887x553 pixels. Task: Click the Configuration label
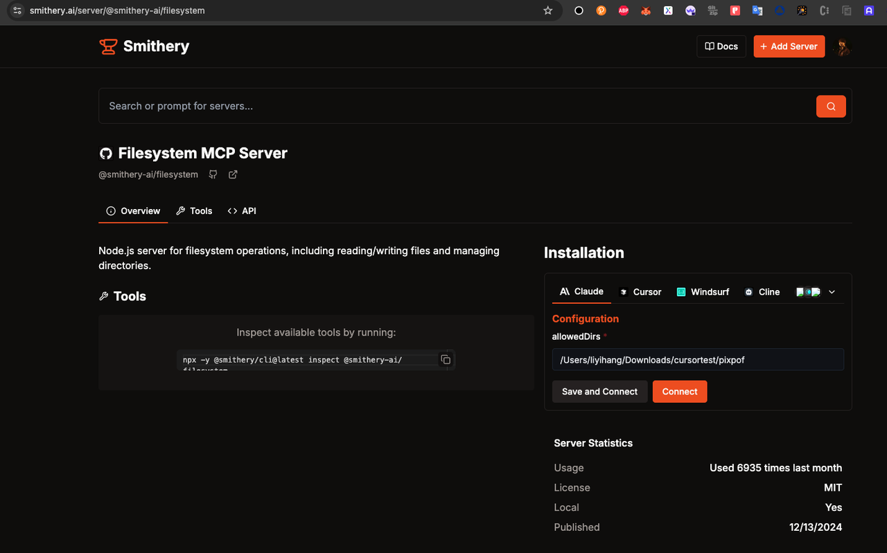(x=586, y=319)
